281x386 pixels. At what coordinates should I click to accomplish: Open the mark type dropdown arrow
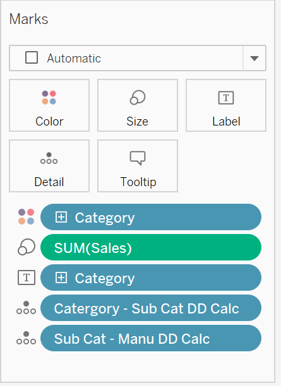(254, 59)
